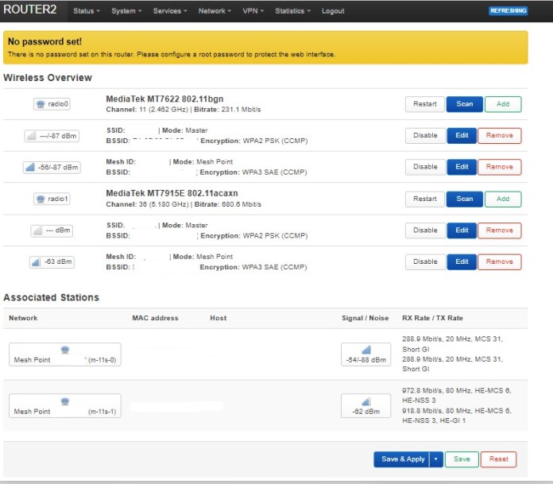Click the --- dBm signal badge

pyautogui.click(x=52, y=230)
